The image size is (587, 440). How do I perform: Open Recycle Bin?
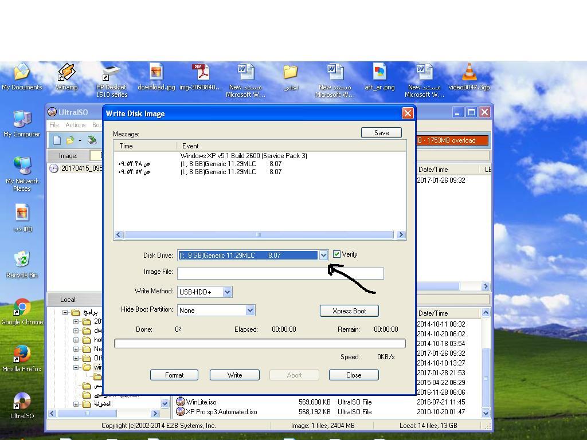22,265
